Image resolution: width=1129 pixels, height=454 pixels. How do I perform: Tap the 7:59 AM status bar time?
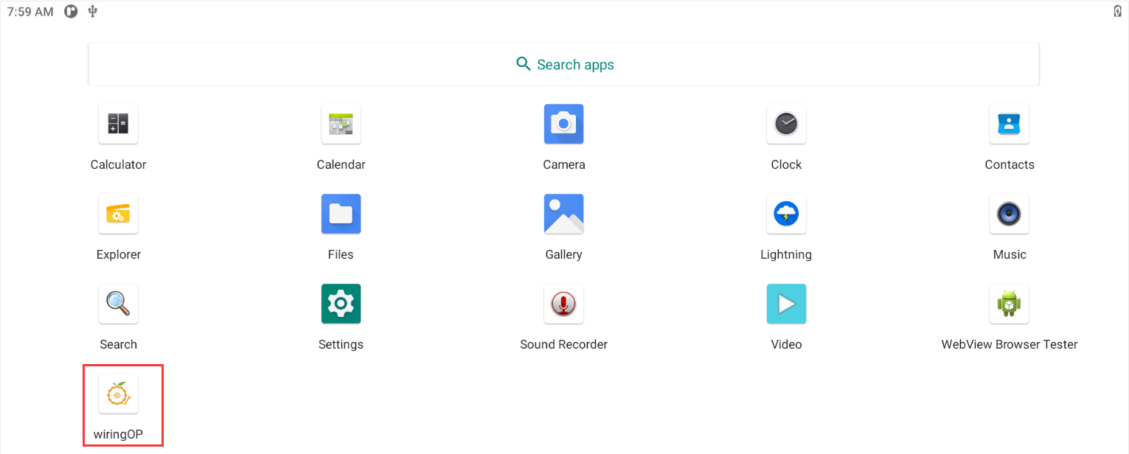(x=30, y=12)
